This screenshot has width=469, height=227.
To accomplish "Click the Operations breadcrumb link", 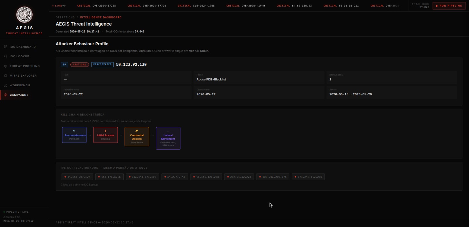I will [65, 18].
